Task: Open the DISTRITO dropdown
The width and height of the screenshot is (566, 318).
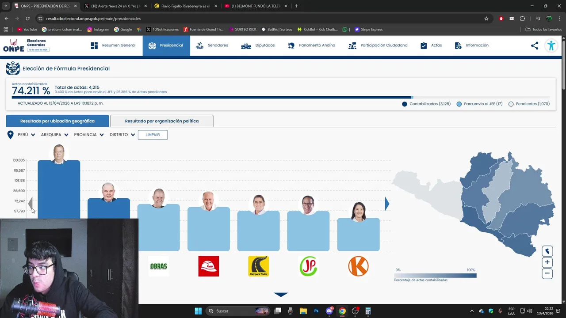Action: 122,135
